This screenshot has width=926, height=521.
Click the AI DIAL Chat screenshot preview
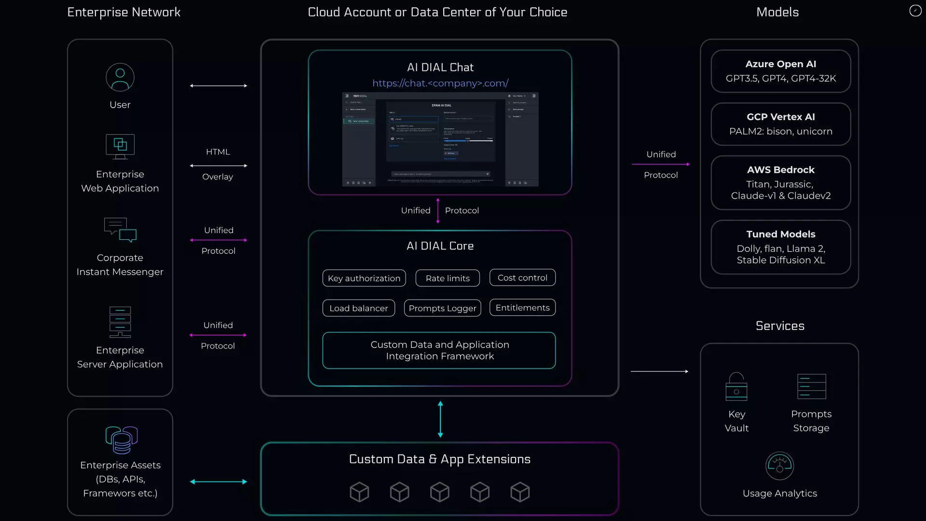[x=440, y=139]
